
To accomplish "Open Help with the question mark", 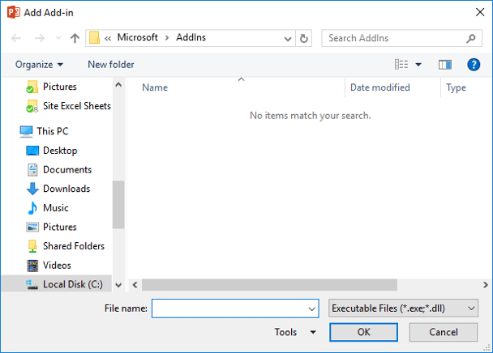I will tap(474, 65).
